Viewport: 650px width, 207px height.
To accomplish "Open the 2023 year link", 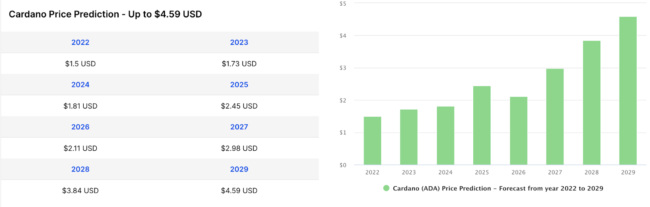I will click(239, 43).
